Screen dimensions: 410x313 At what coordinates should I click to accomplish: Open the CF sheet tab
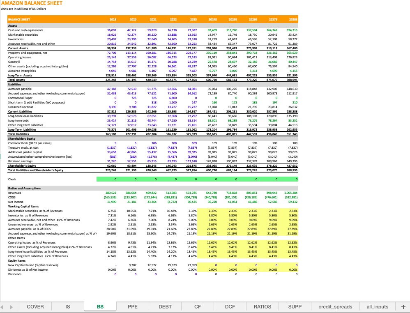[x=198, y=306]
